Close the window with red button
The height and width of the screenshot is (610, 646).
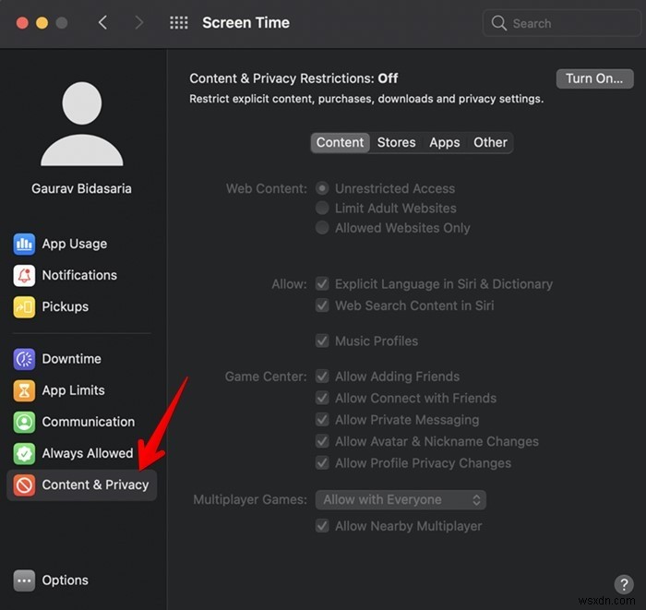[x=22, y=23]
